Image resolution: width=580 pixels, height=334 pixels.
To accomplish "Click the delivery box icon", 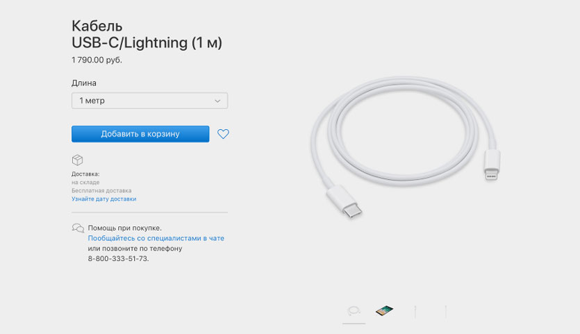I will click(78, 160).
